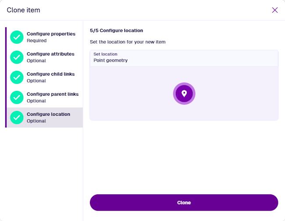Click the location pin marker icon
This screenshot has height=221, width=285.
(184, 93)
